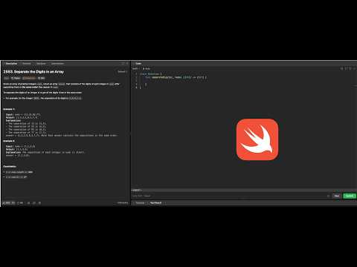Image resolution: width=357 pixels, height=267 pixels.
Task: Click the green Submit button
Action: [x=350, y=196]
